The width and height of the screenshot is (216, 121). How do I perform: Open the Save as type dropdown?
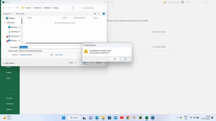click(50, 51)
